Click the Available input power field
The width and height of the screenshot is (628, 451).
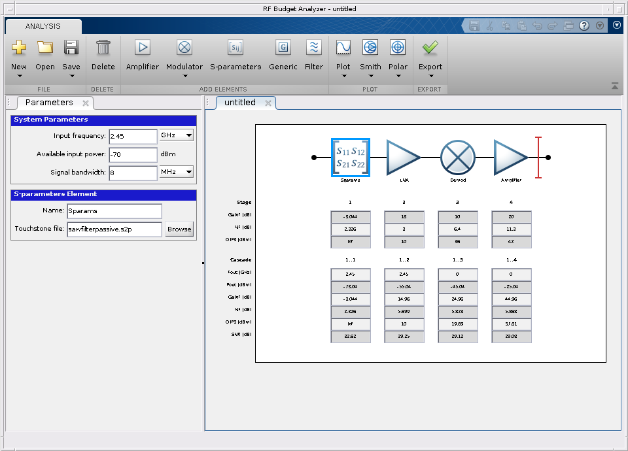point(133,154)
